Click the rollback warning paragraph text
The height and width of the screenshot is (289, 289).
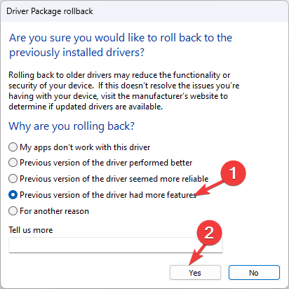pyautogui.click(x=124, y=91)
